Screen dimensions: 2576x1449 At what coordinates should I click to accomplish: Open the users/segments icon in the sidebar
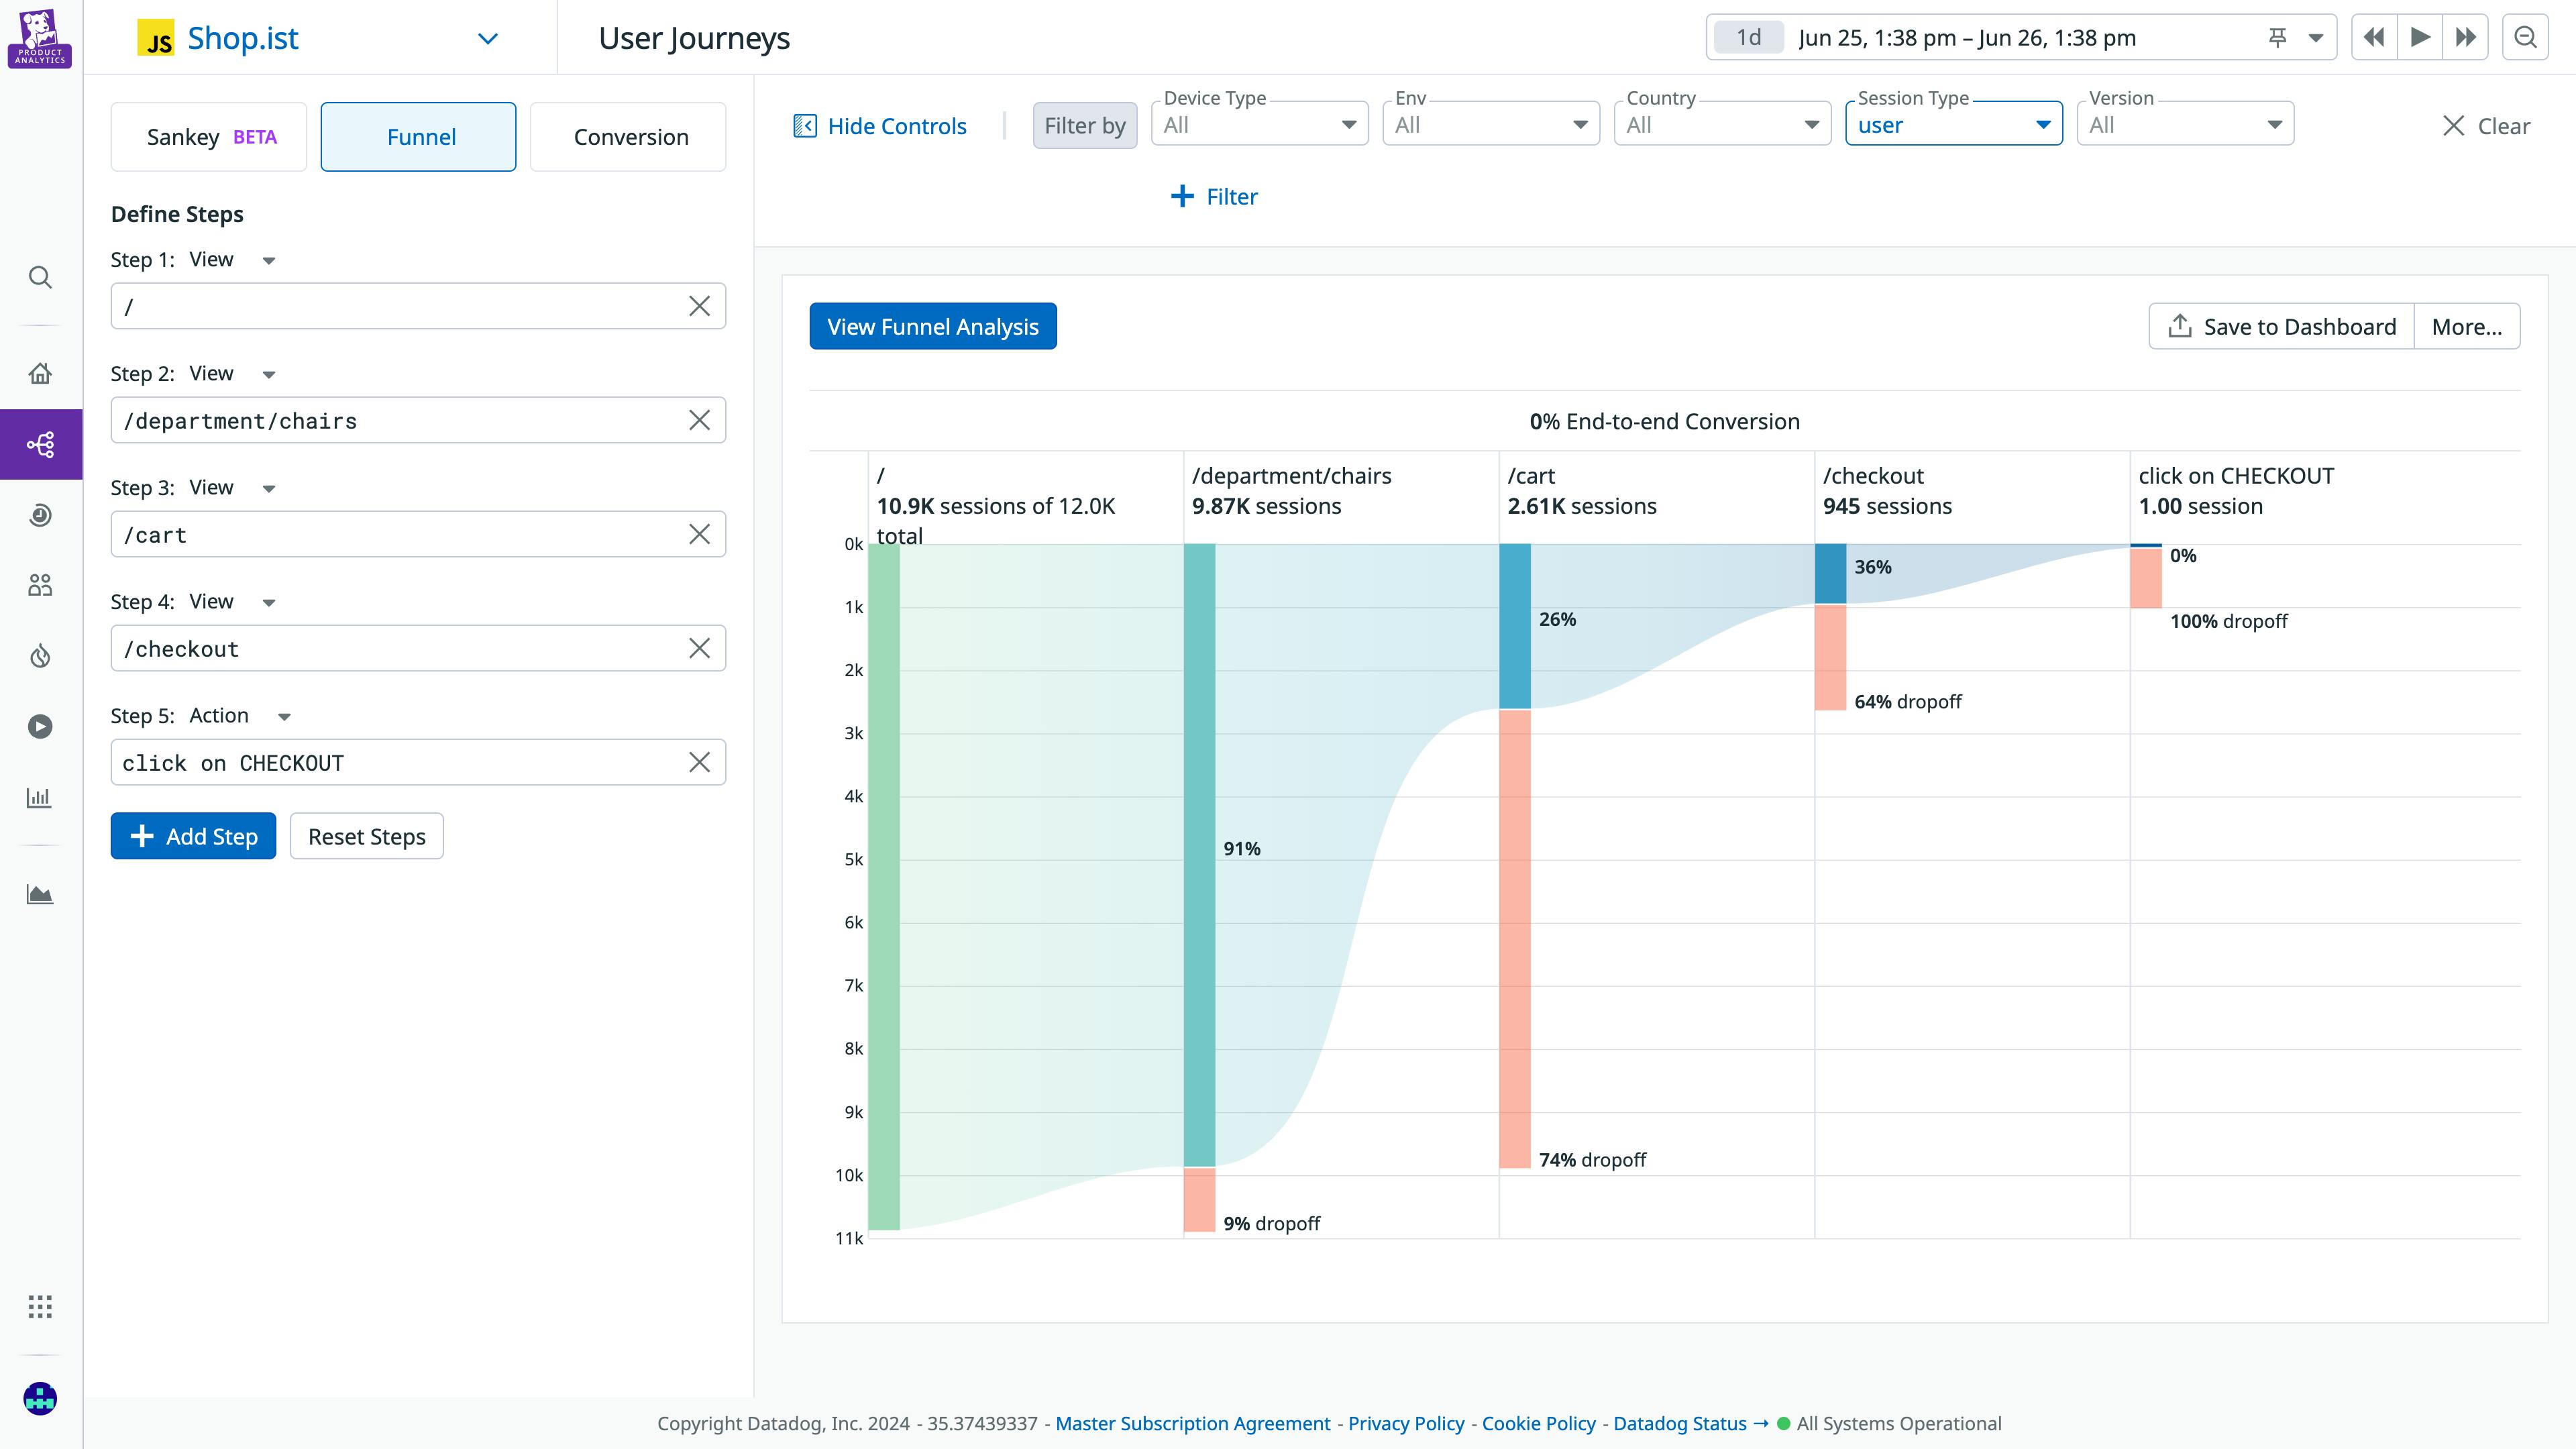40,586
